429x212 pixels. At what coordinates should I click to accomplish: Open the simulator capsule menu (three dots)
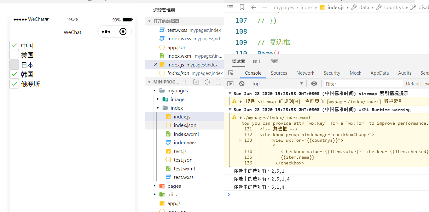coord(106,32)
